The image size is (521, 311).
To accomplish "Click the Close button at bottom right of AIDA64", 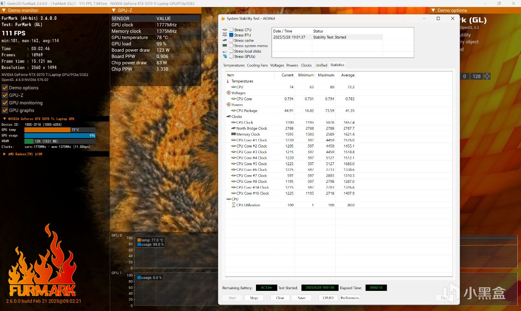I will (x=445, y=298).
